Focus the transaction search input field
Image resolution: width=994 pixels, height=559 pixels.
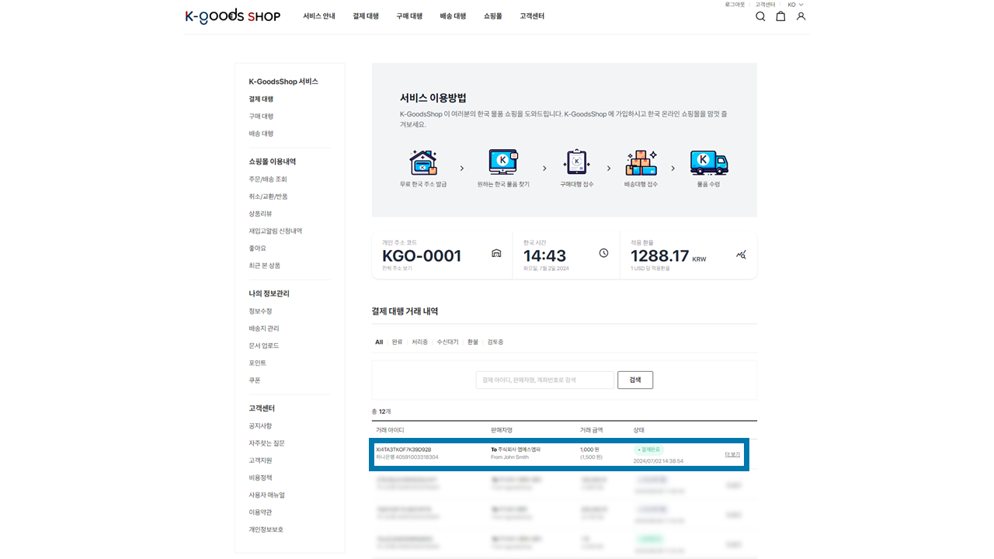pos(544,380)
